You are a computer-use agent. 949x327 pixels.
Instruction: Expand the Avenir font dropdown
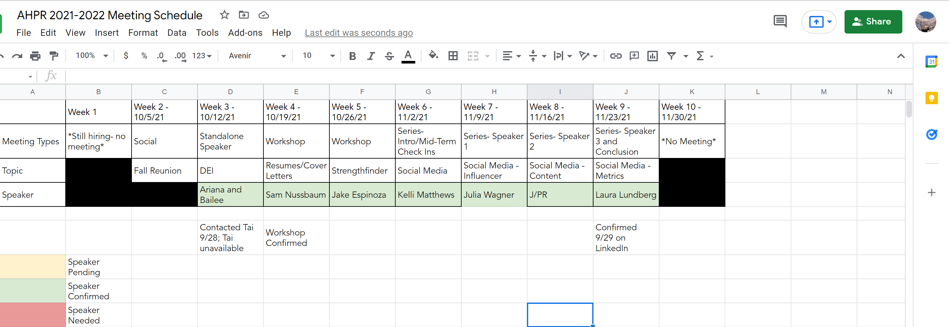click(257, 55)
